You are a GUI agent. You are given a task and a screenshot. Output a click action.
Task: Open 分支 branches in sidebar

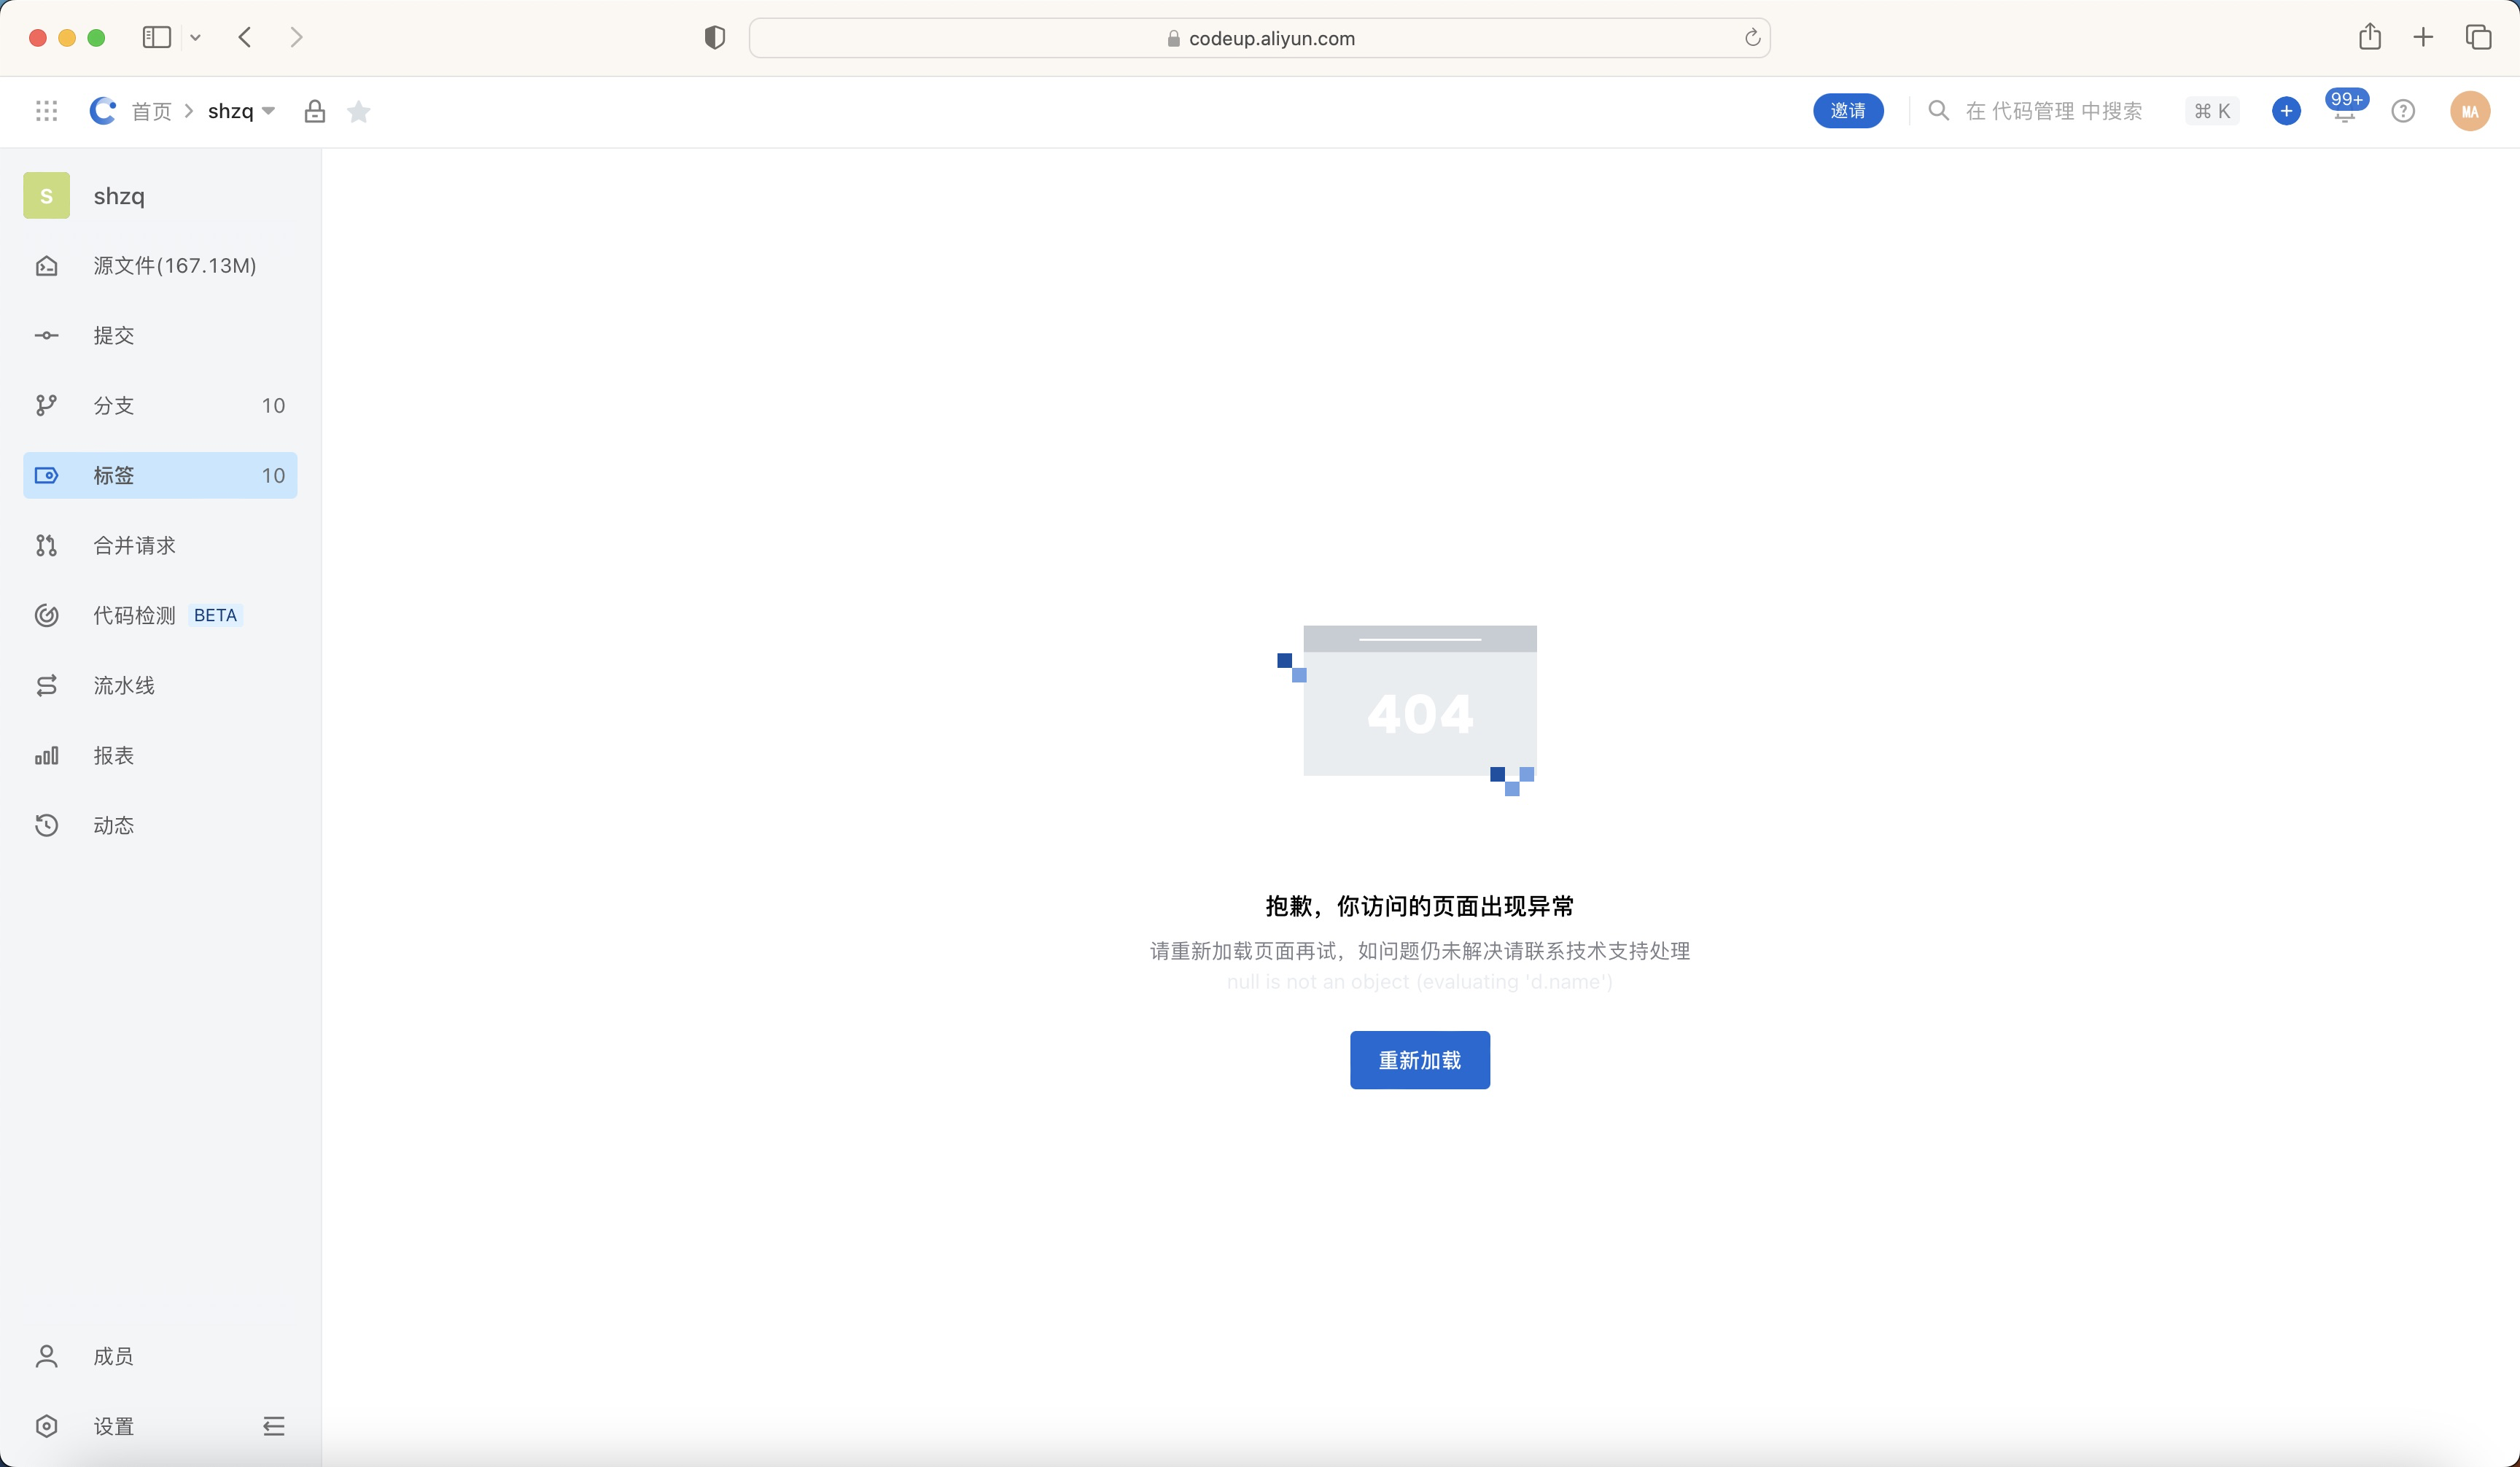160,405
